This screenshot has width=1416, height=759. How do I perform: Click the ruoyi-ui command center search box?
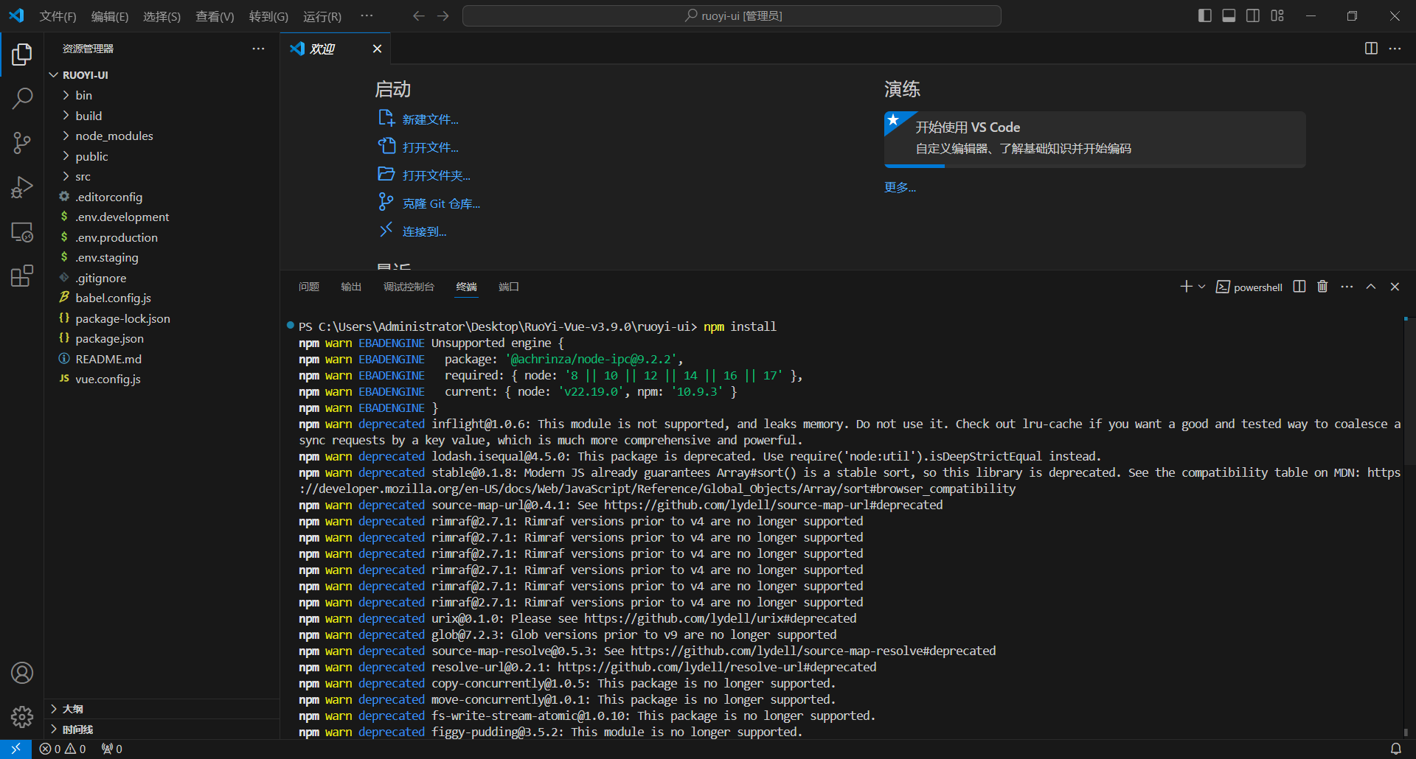(732, 15)
